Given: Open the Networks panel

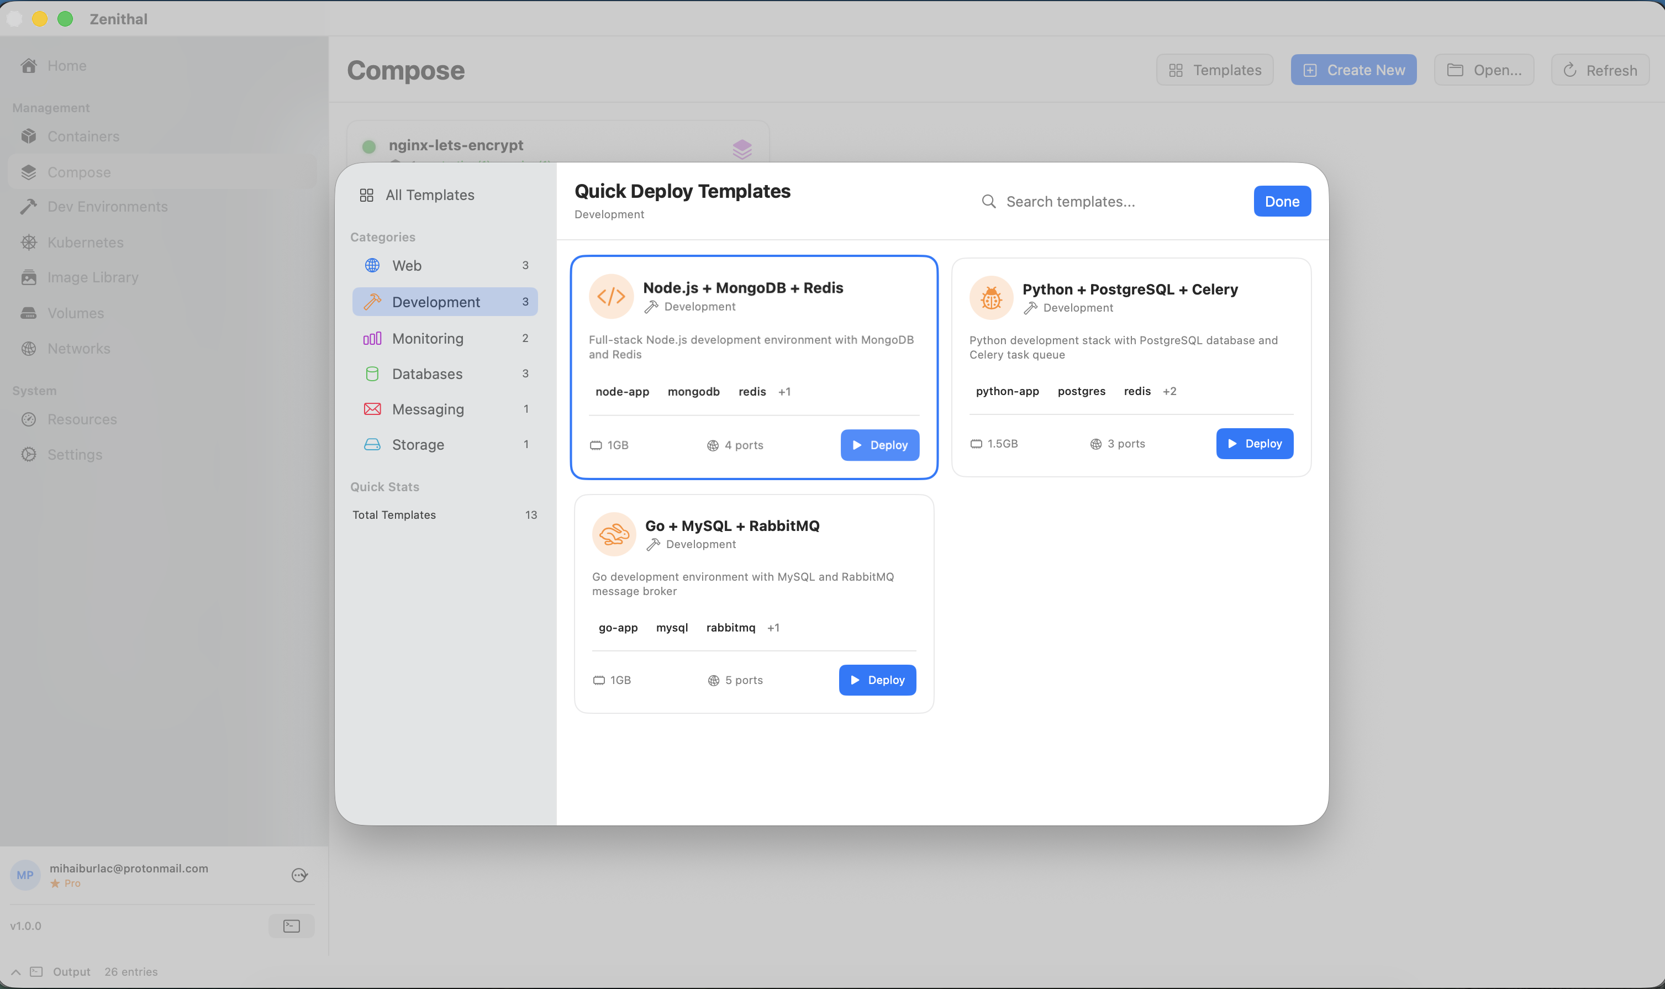Looking at the screenshot, I should click(78, 348).
